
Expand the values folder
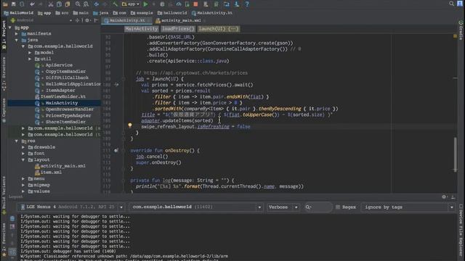point(23,191)
